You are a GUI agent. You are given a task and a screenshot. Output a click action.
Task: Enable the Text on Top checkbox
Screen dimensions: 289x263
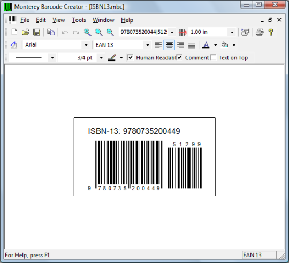tap(213, 57)
